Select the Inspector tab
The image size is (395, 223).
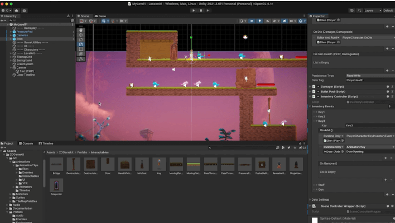pos(317,16)
